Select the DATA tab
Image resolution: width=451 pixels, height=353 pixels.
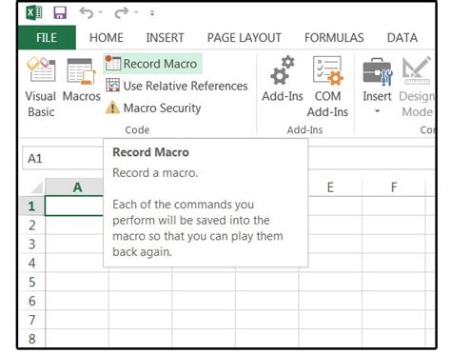coord(402,38)
